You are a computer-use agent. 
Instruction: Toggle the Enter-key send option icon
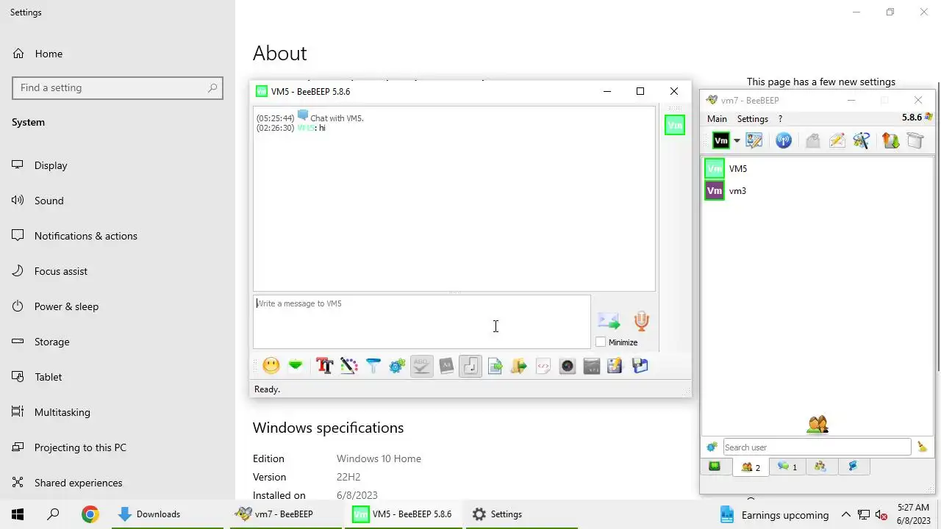click(x=470, y=366)
